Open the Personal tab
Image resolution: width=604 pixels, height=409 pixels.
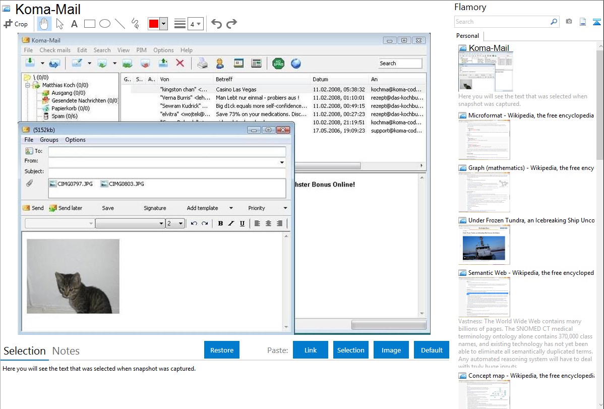tap(467, 36)
